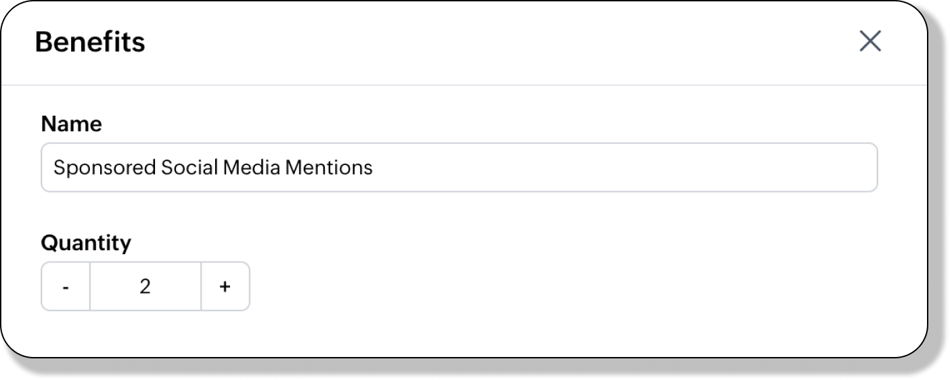Select the quantity value field showing 2
This screenshot has height=380, width=950.
[x=145, y=287]
